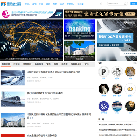137x137 pixels.
Task: Open the Xiamen metro Alipay article title
Action: pos(45,93)
